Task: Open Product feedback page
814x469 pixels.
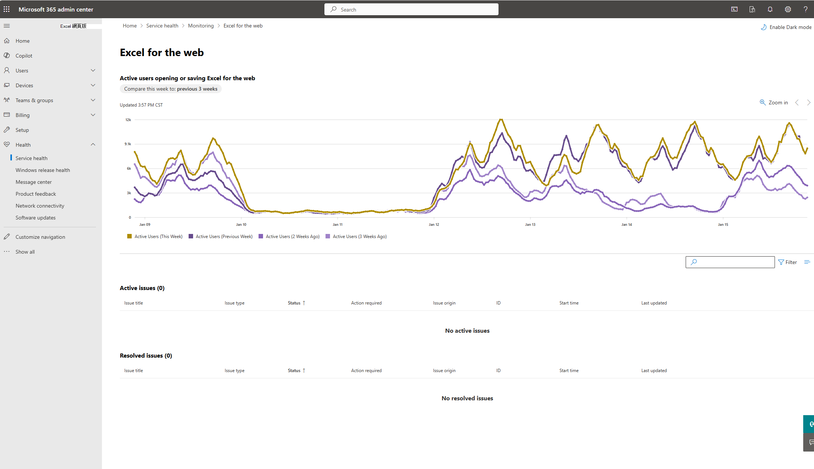Action: pyautogui.click(x=36, y=194)
